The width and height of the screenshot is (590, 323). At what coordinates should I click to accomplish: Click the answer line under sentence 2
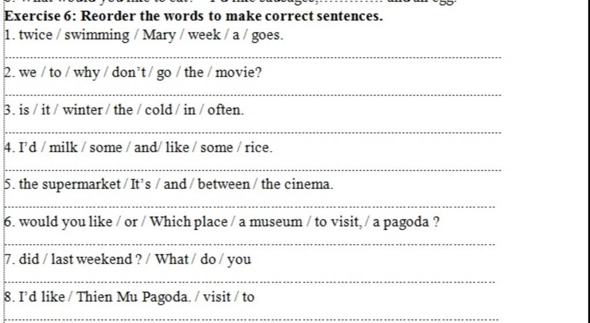[252, 95]
